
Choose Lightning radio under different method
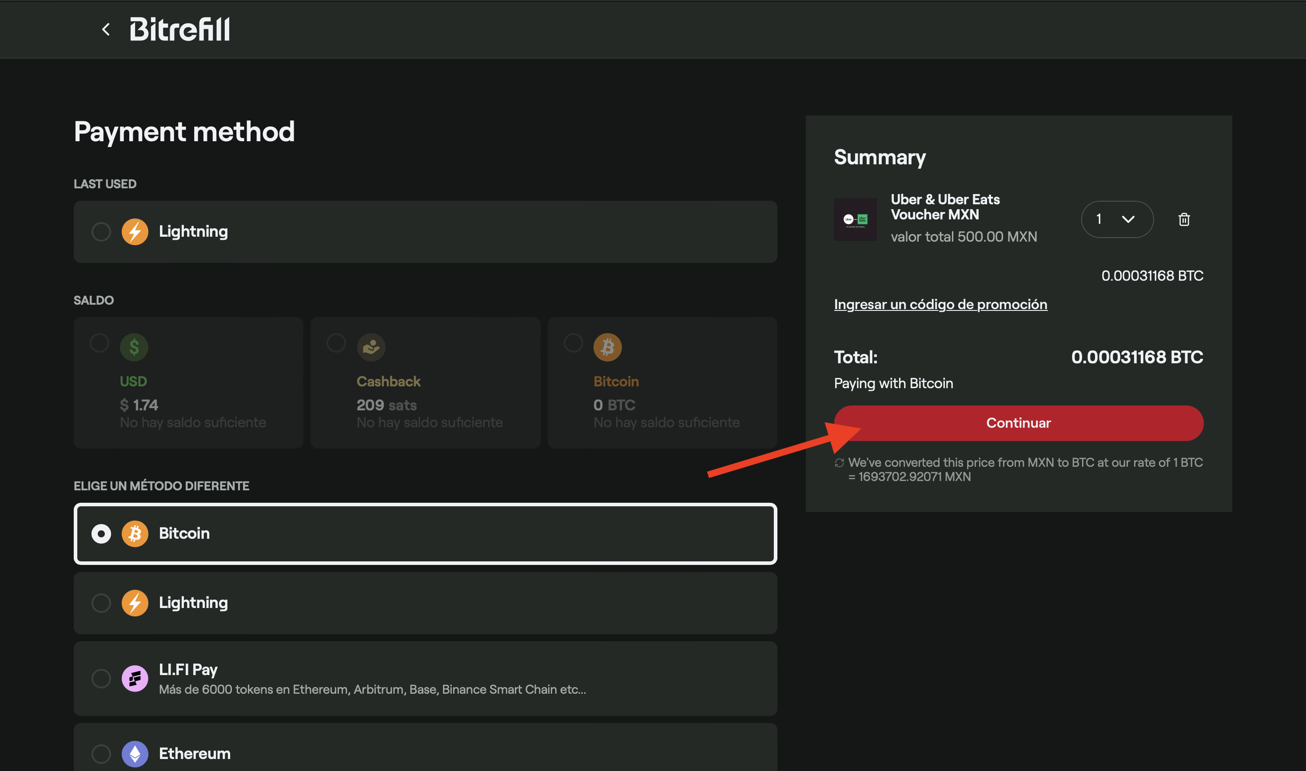(x=101, y=603)
